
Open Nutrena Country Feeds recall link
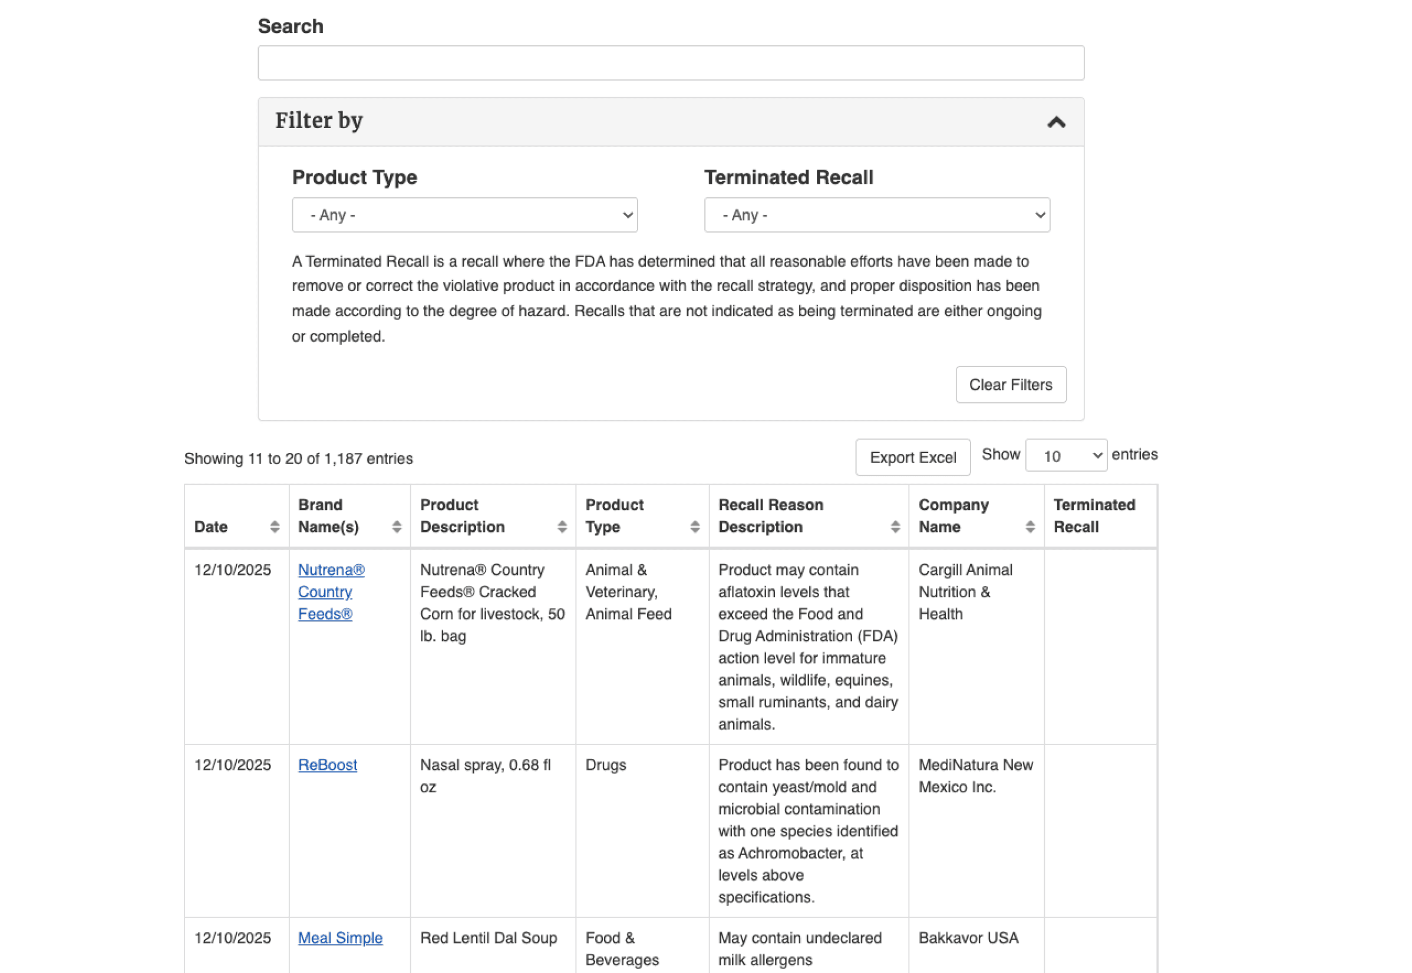tap(331, 591)
